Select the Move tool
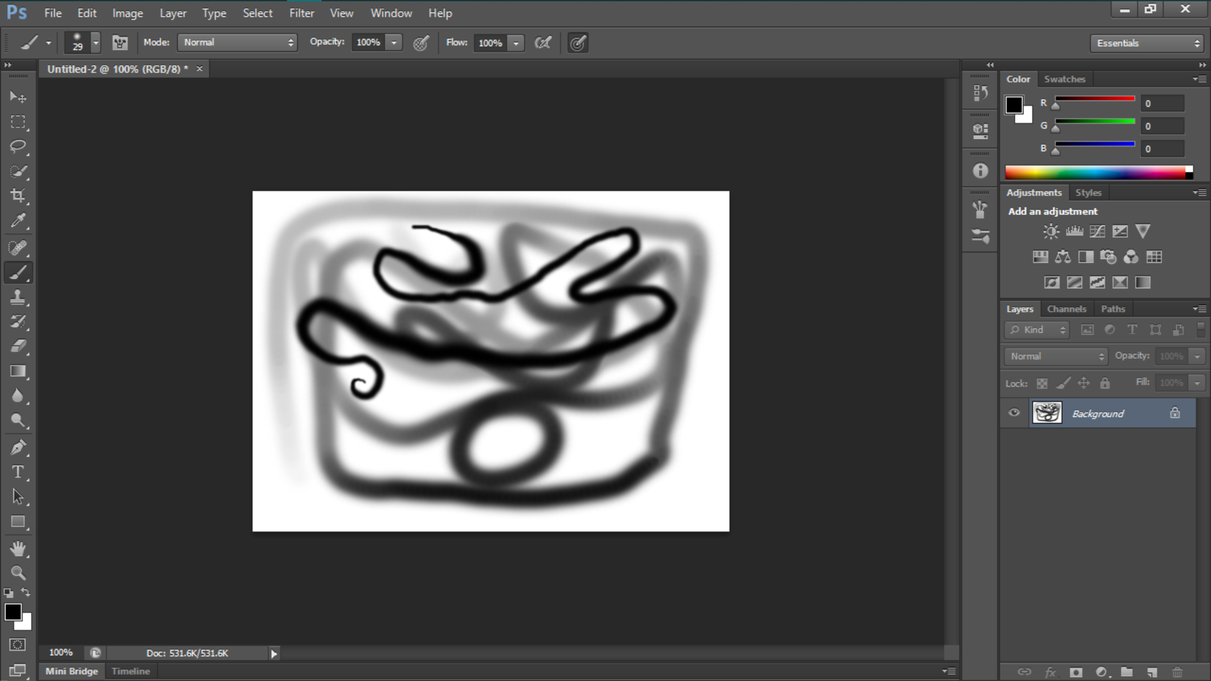Screen dimensions: 1211x681 coord(18,96)
